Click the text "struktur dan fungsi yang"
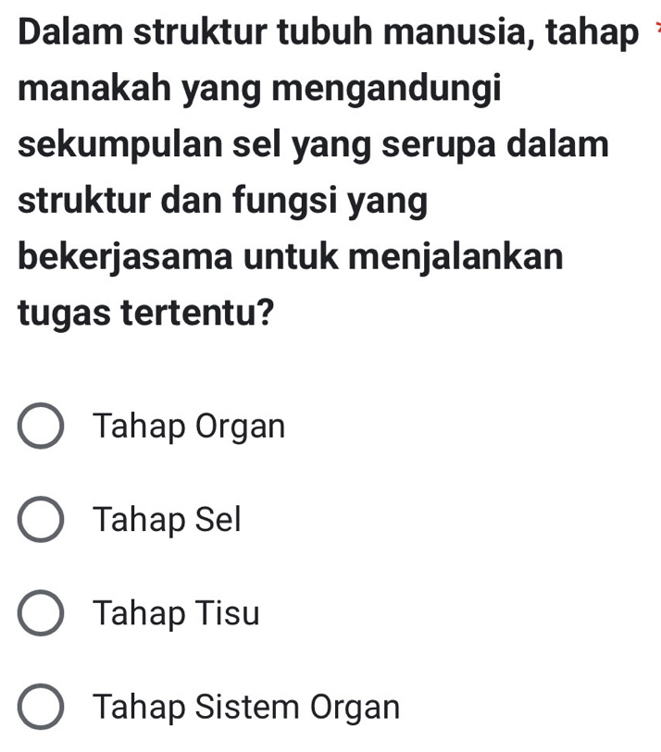661x752 pixels. [x=223, y=202]
